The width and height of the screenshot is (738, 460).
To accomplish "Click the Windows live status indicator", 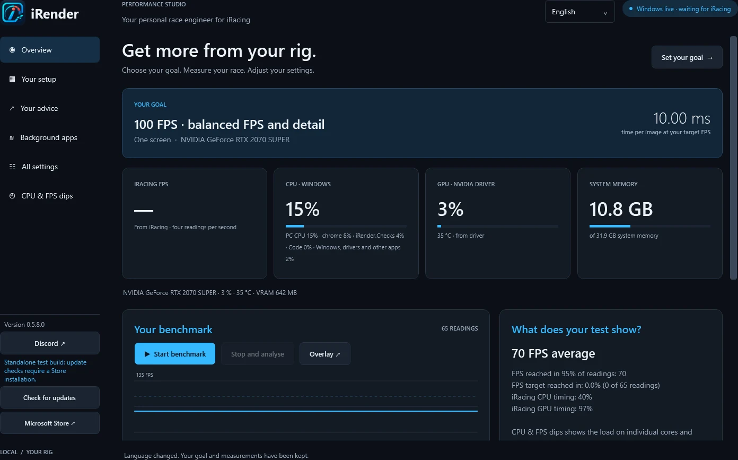I will coord(680,9).
